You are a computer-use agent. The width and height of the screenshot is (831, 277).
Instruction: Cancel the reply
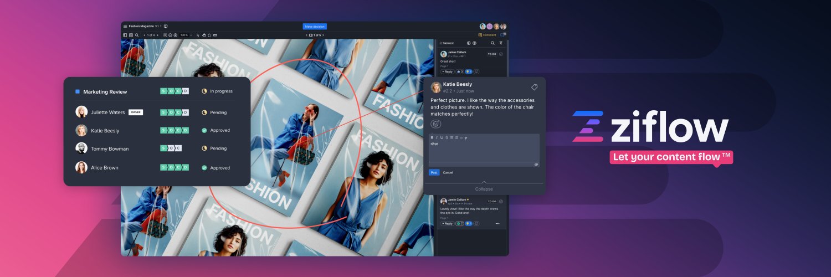[448, 172]
